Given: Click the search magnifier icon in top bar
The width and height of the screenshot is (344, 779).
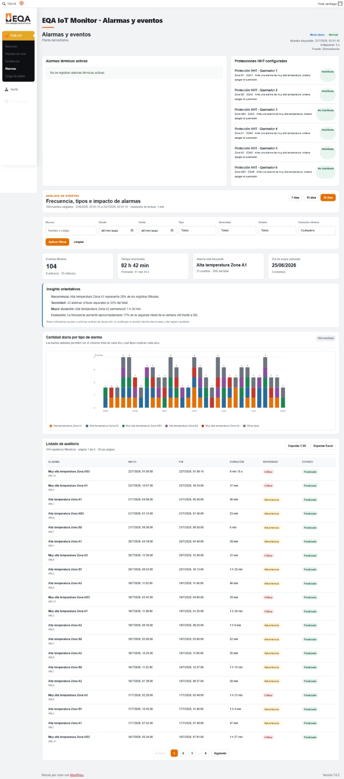Looking at the screenshot, I should pos(4,4).
